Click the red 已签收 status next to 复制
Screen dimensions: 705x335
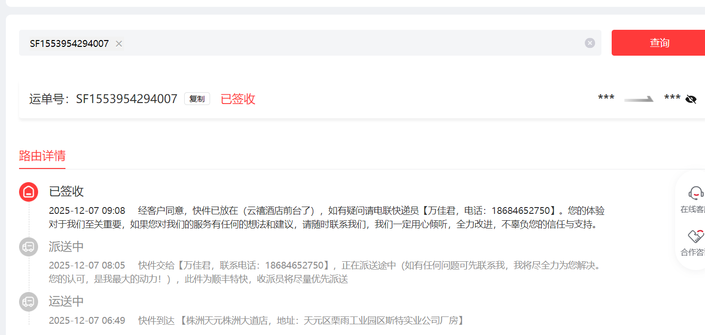point(238,99)
